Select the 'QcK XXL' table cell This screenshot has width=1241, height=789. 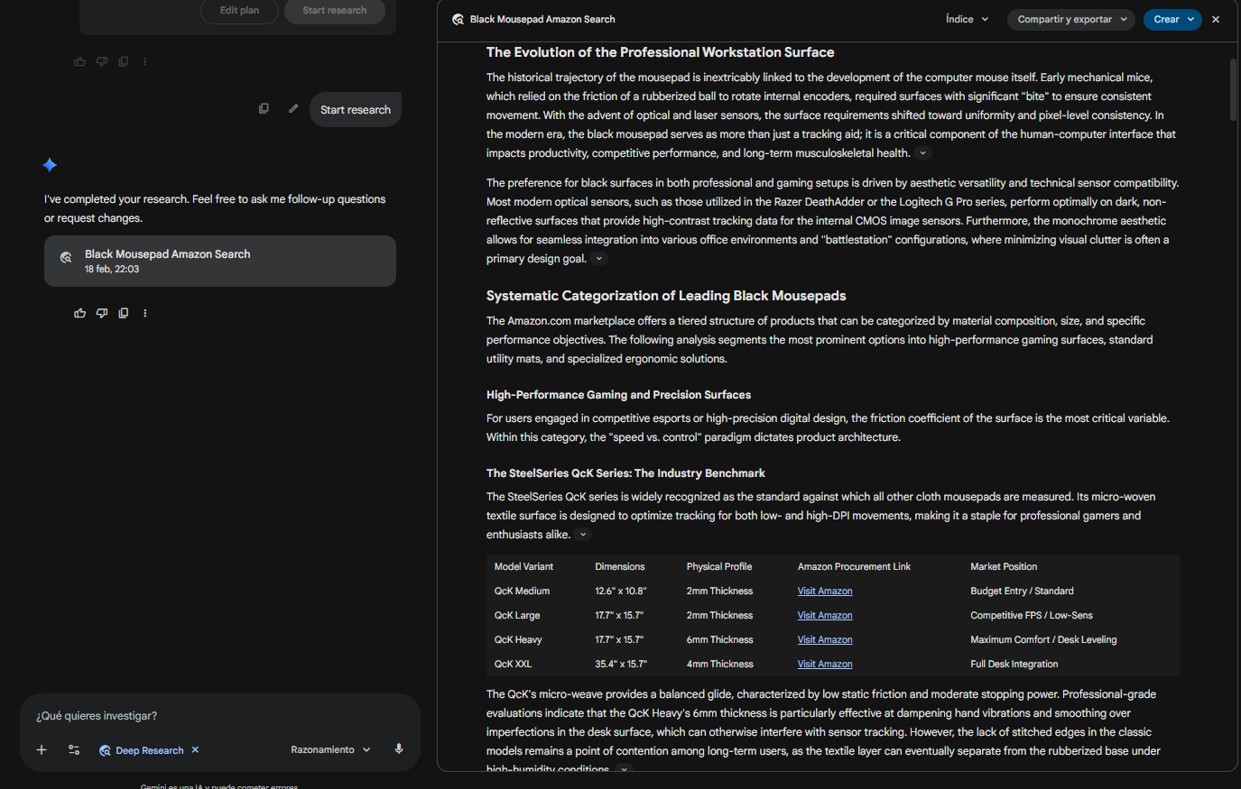pyautogui.click(x=513, y=665)
